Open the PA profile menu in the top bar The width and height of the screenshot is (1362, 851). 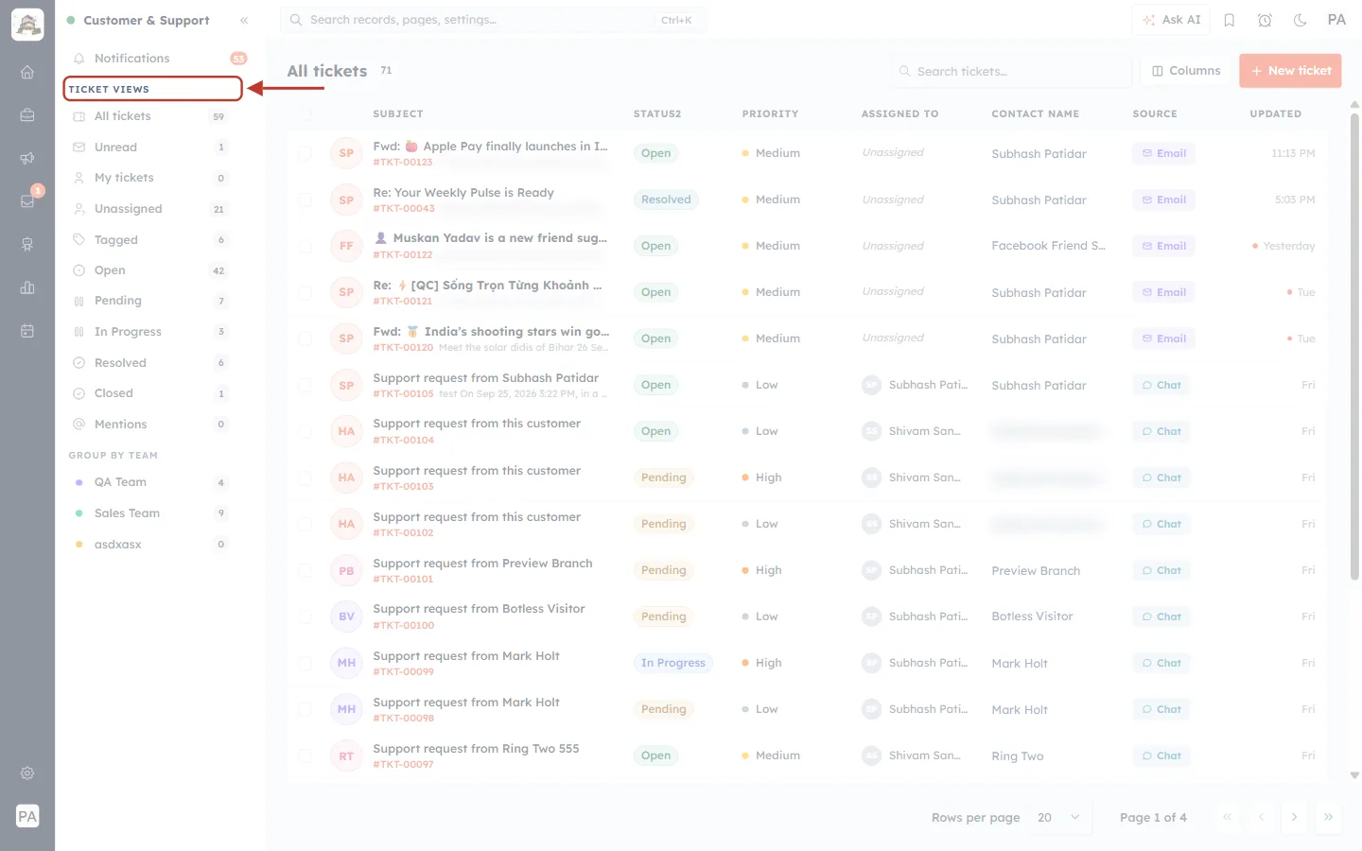click(1336, 20)
